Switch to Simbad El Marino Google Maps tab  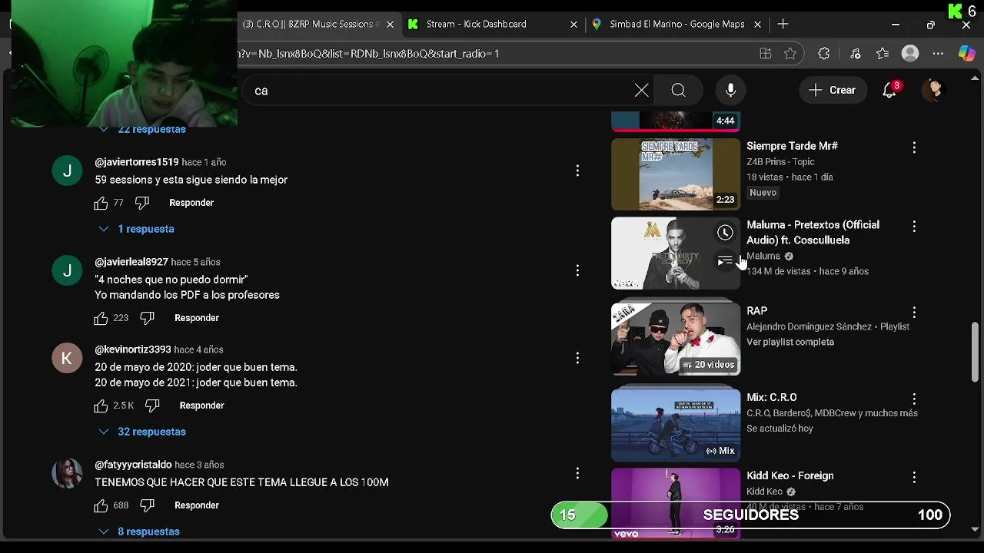tap(676, 25)
